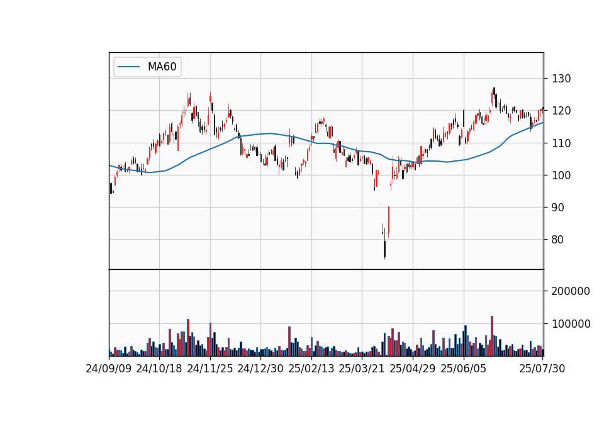
Task: Click the 25/06/05 date label
Action: (464, 369)
